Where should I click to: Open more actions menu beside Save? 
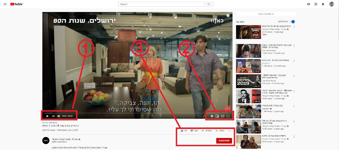230,130
